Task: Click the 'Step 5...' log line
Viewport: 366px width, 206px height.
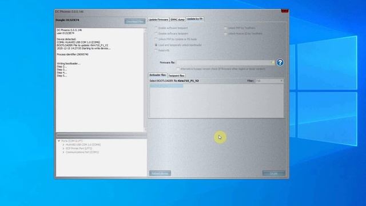Action: (x=62, y=76)
